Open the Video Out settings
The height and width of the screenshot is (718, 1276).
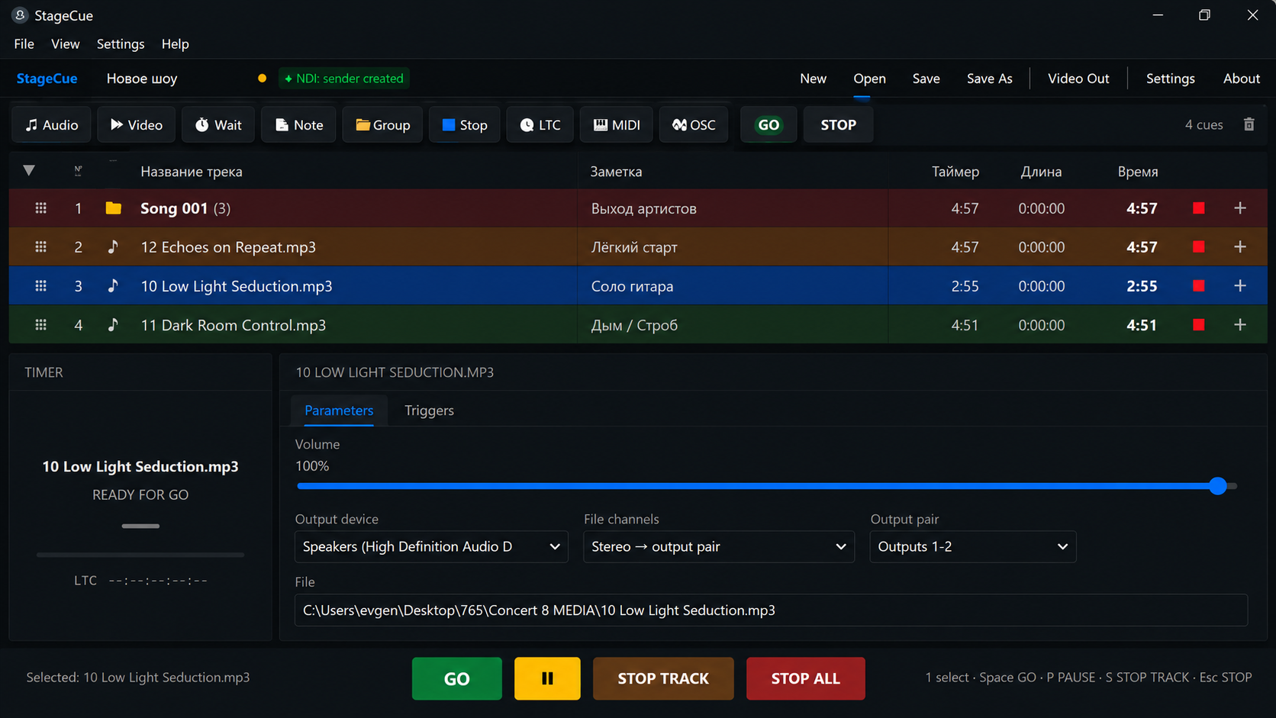click(x=1078, y=79)
